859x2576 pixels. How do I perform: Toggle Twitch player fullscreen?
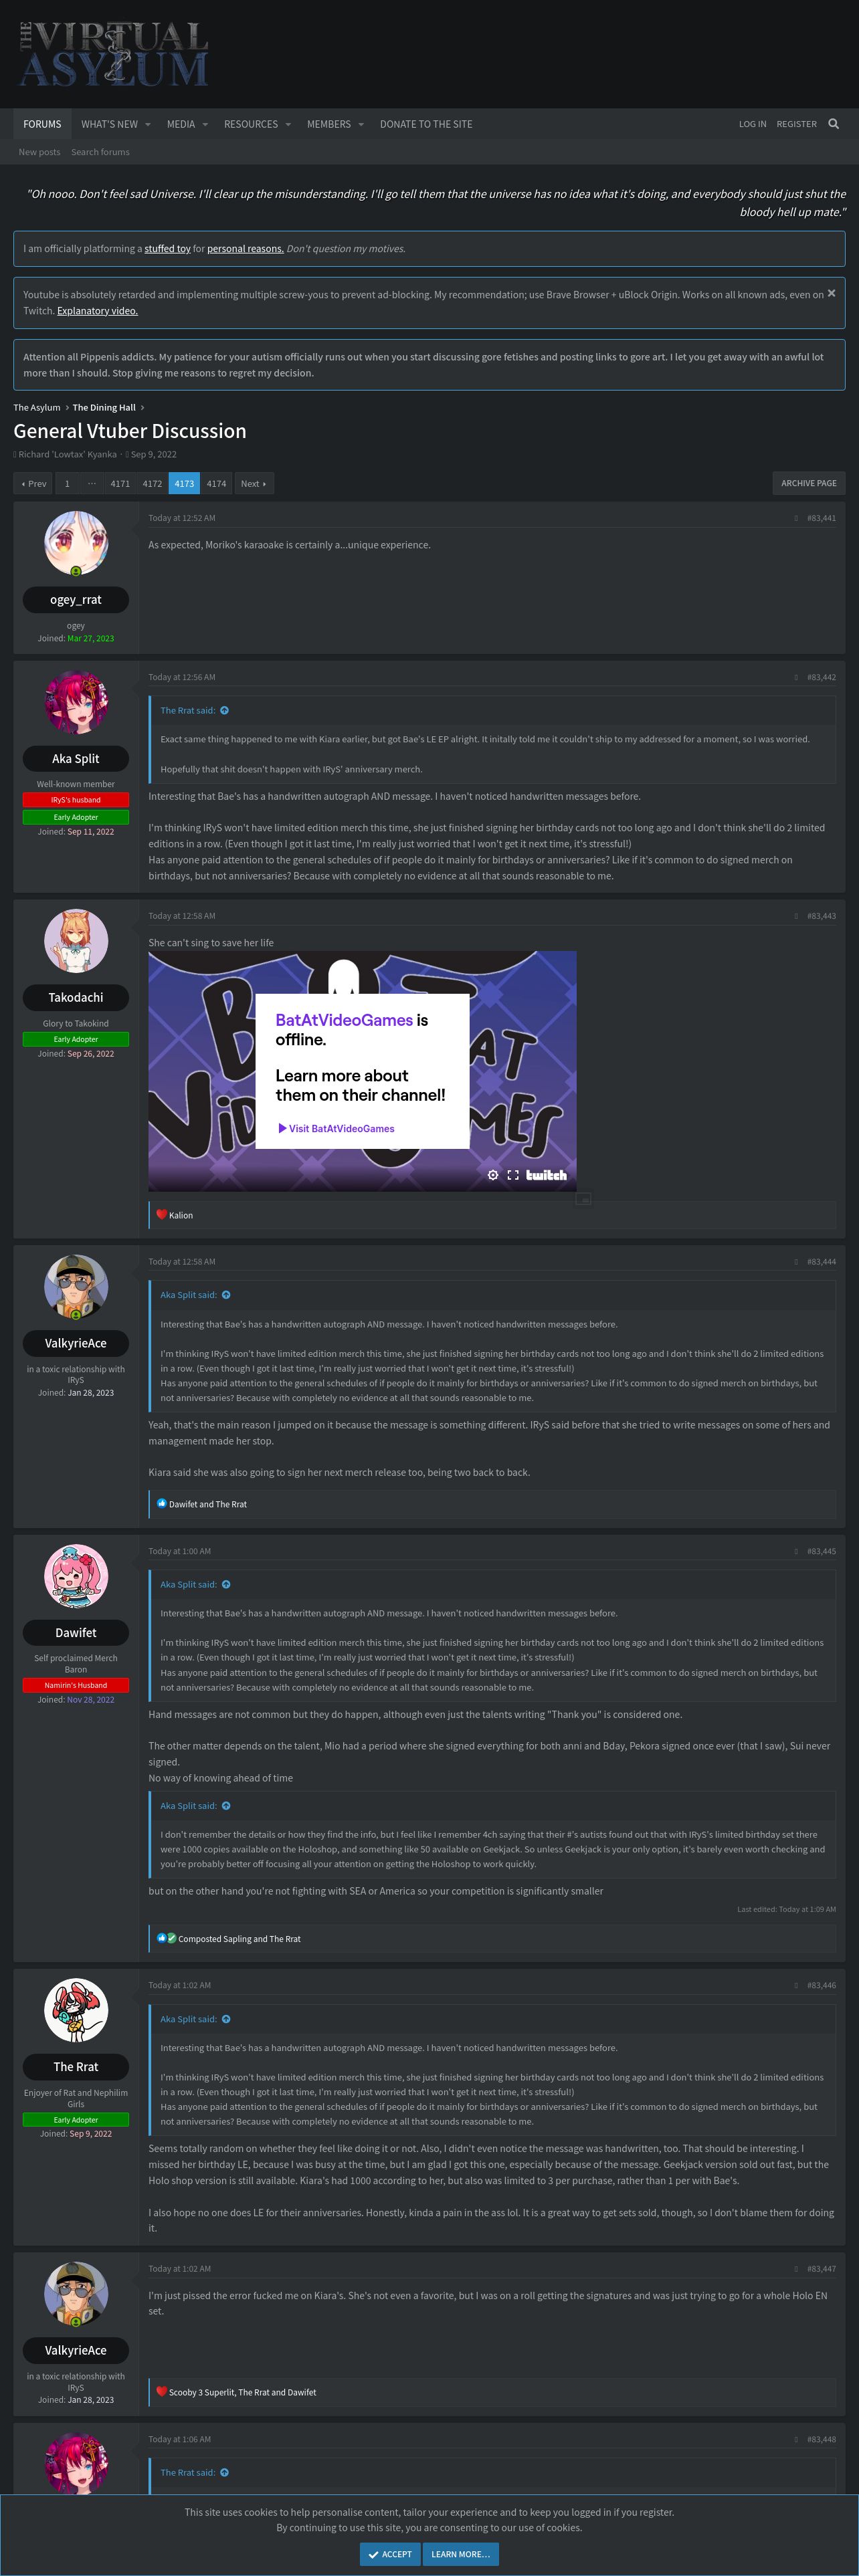[x=513, y=1175]
